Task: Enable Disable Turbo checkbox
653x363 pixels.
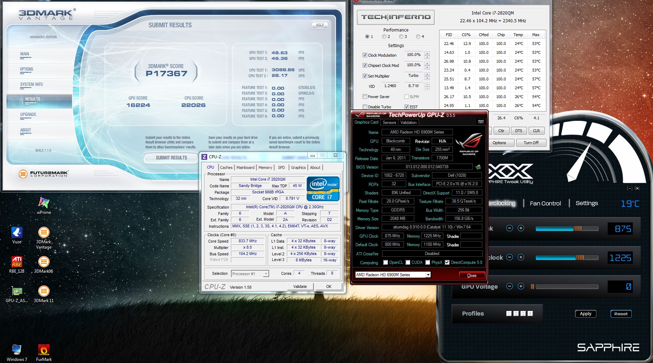Action: pos(365,107)
